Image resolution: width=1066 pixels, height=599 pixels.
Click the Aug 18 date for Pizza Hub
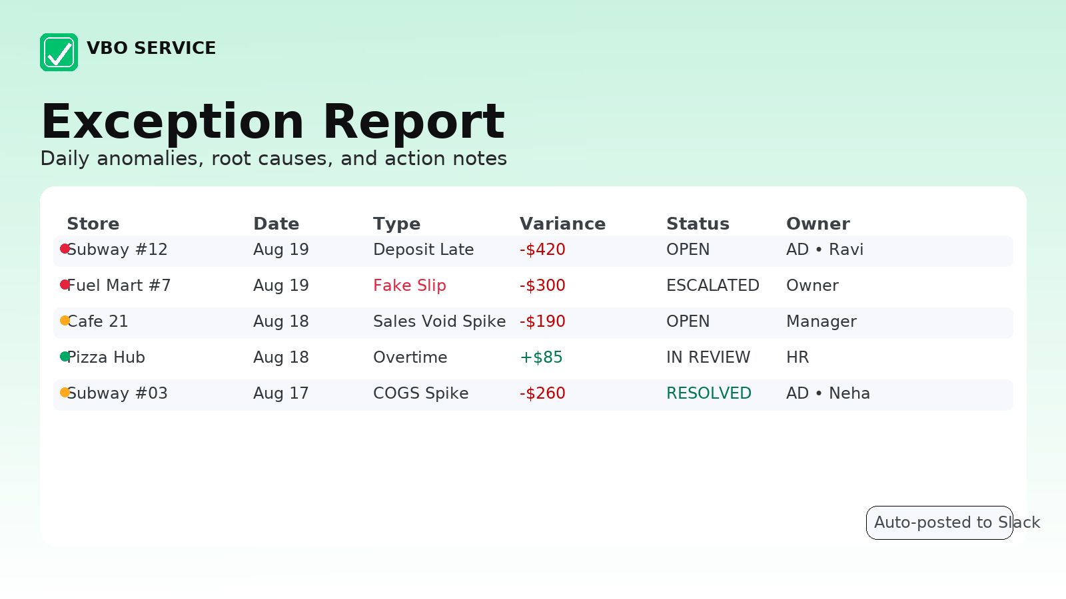click(x=281, y=357)
